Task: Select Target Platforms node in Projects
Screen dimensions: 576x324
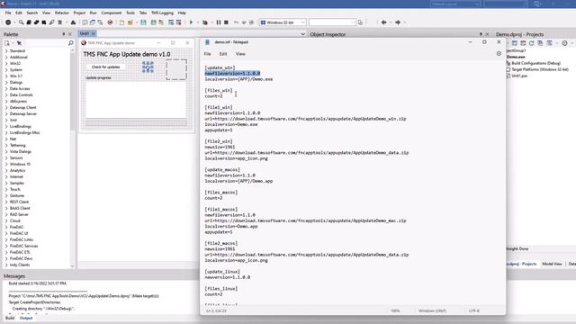Action: pos(540,69)
